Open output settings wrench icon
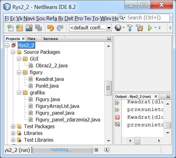 117,124
